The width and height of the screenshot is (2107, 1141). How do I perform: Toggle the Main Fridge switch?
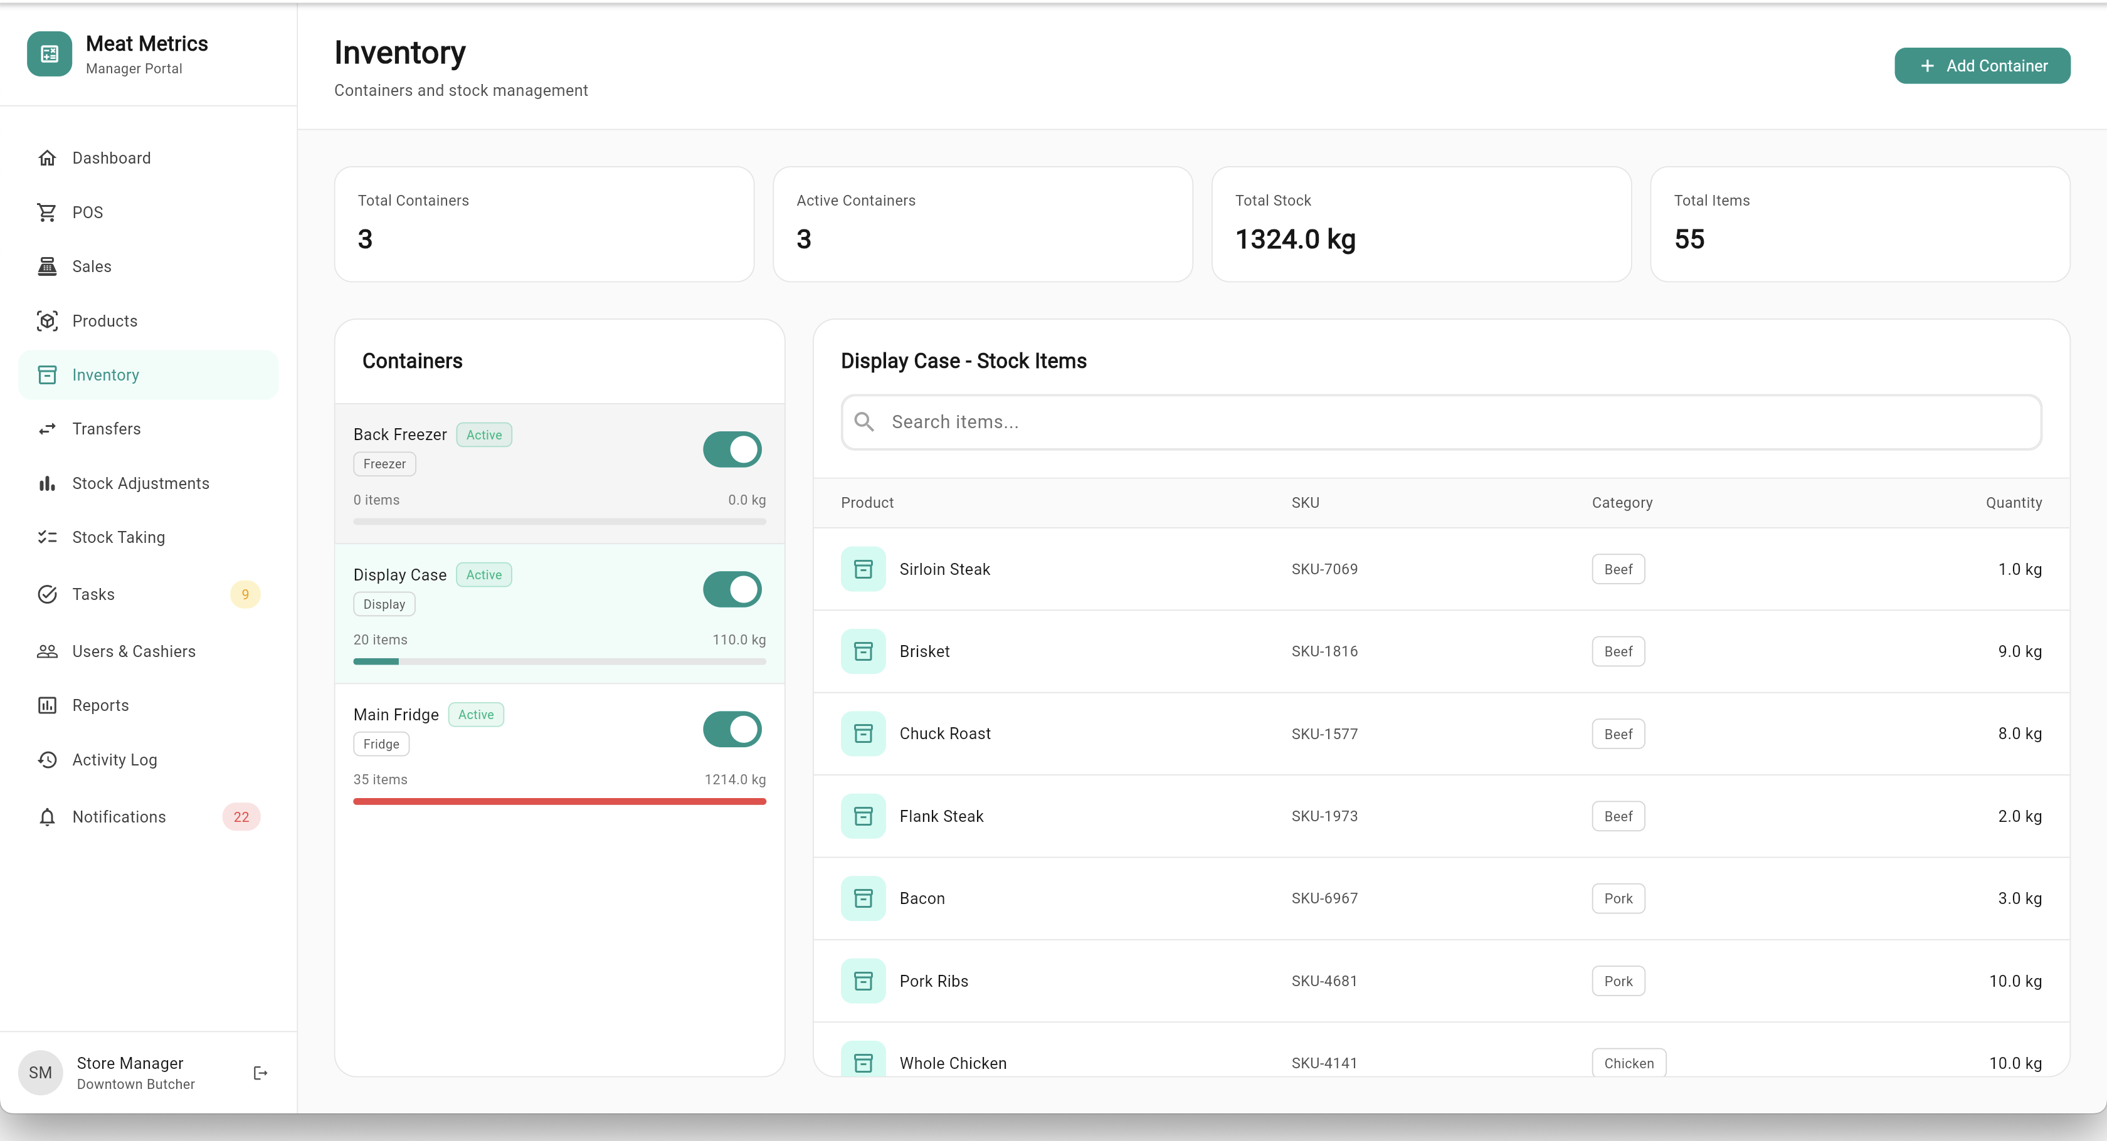pyautogui.click(x=731, y=728)
